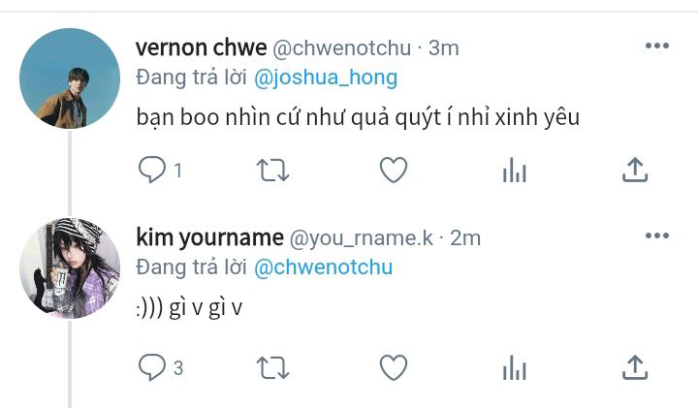Retweet kim yourname's tweet
Image resolution: width=698 pixels, height=408 pixels.
click(x=272, y=368)
